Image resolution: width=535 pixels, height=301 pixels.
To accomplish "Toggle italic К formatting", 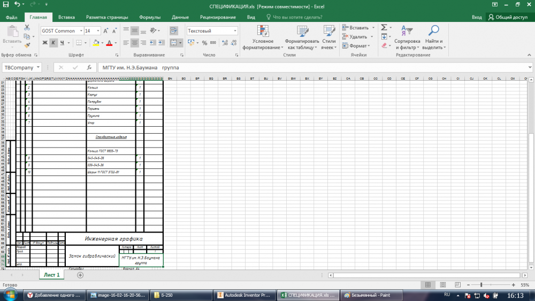I will 53,43.
